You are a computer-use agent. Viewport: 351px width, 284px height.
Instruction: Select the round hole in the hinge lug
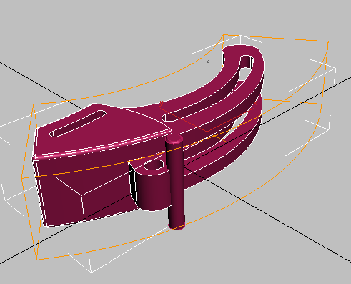(x=154, y=165)
